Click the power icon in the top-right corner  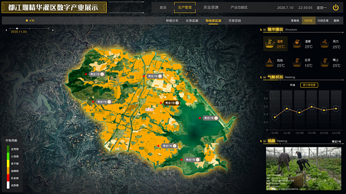tap(335, 7)
